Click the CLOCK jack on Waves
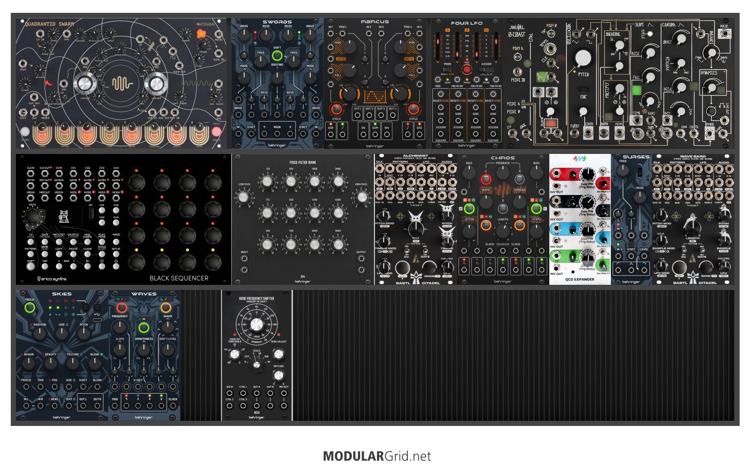Image resolution: width=755 pixels, height=467 pixels. (x=173, y=406)
